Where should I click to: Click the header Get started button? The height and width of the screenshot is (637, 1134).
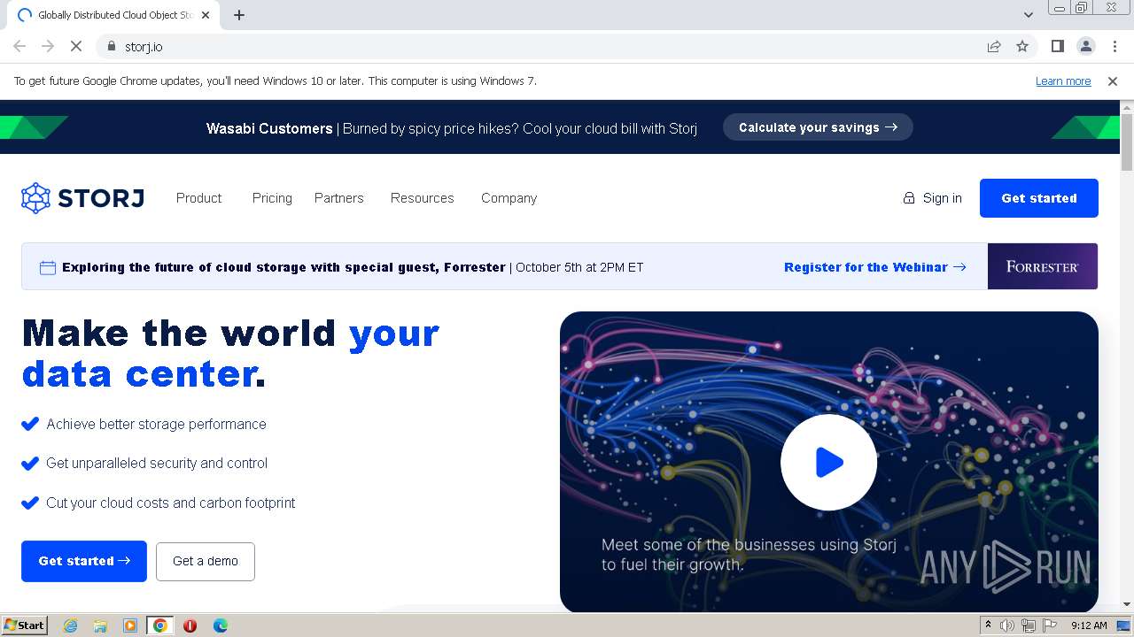pos(1039,198)
